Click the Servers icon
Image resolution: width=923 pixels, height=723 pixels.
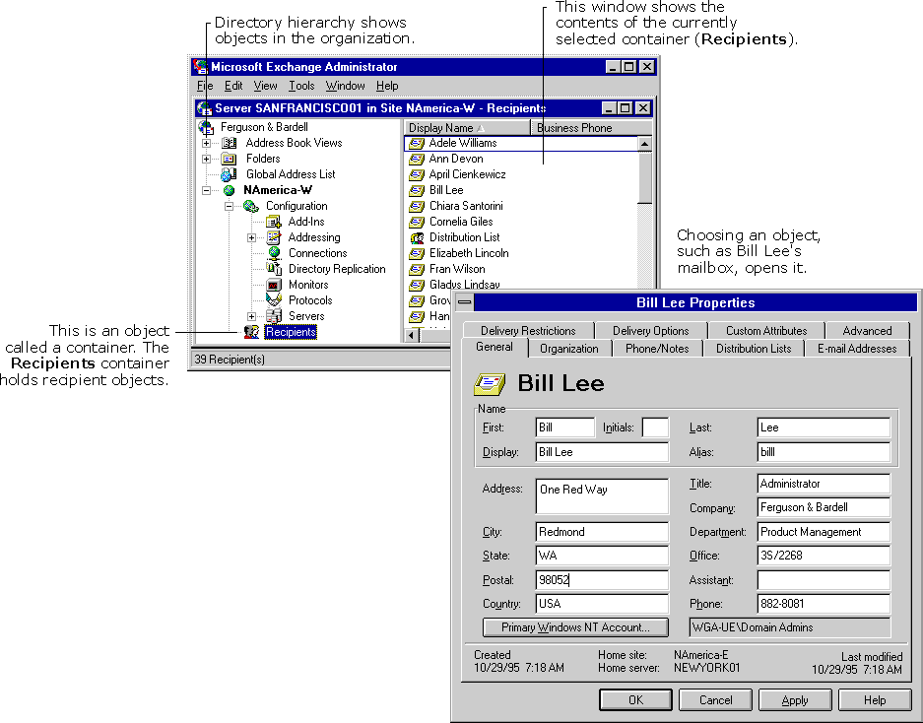(x=274, y=316)
